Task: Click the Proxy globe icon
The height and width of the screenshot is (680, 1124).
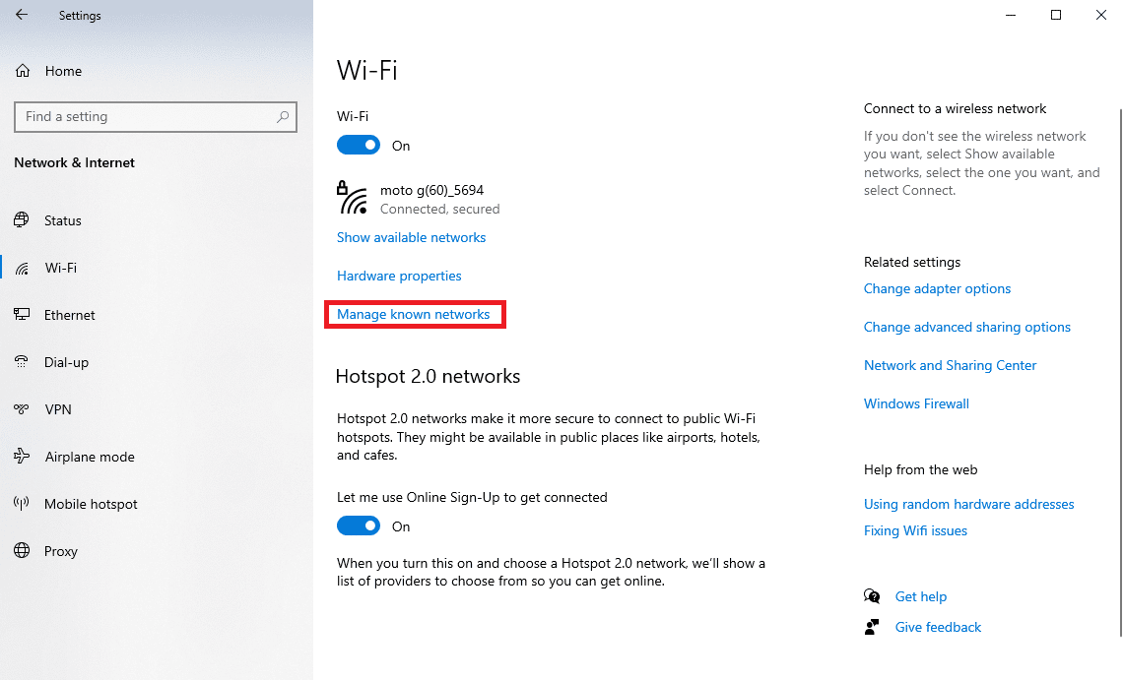Action: (x=23, y=550)
